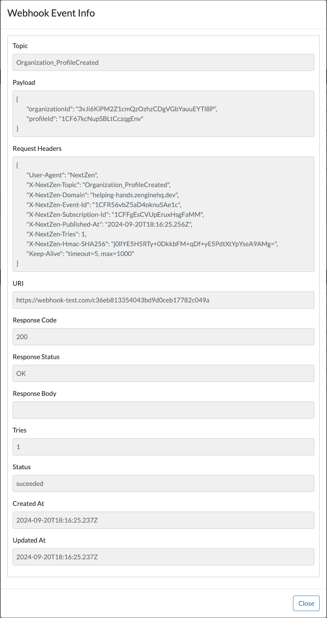Click the Close button
327x618 pixels.
(306, 603)
